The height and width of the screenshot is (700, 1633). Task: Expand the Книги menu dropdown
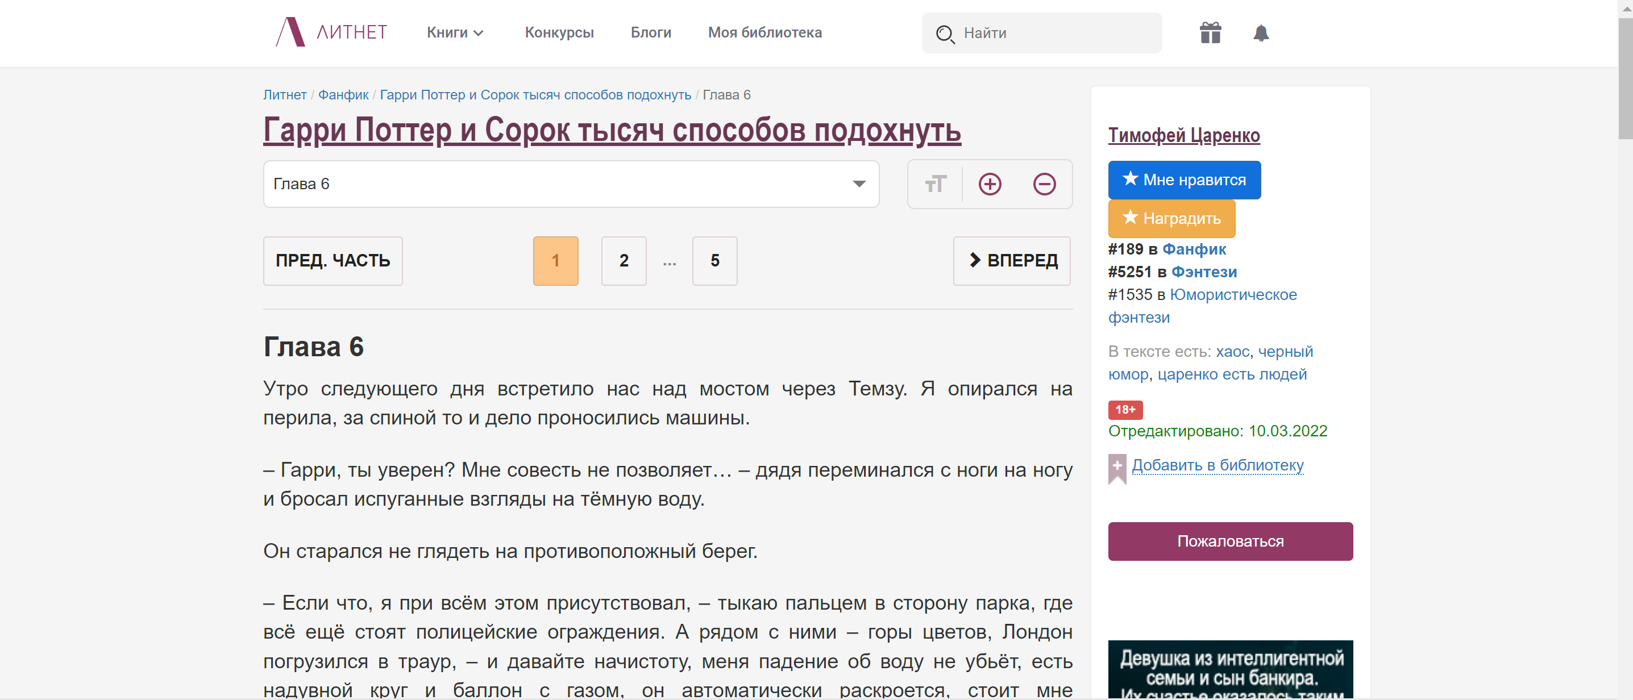[x=455, y=33]
